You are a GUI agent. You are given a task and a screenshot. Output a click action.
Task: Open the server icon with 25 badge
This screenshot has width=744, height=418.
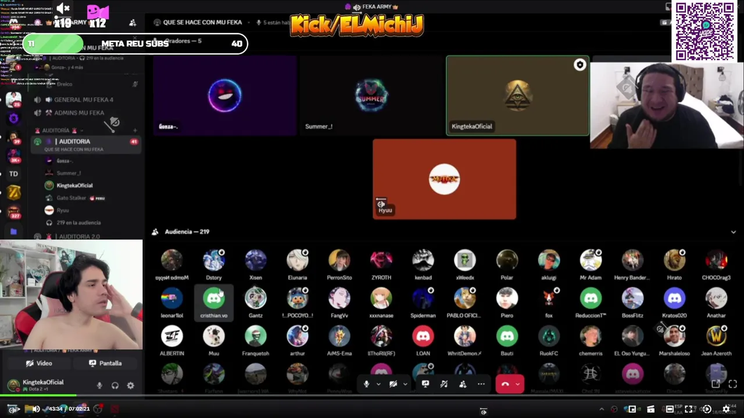click(13, 100)
